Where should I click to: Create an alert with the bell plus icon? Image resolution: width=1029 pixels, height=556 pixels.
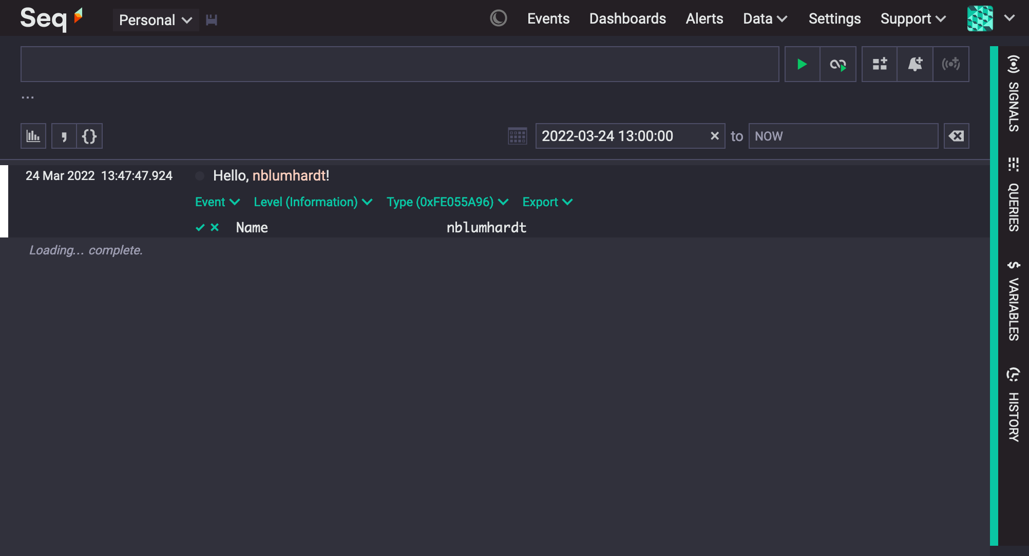[915, 64]
